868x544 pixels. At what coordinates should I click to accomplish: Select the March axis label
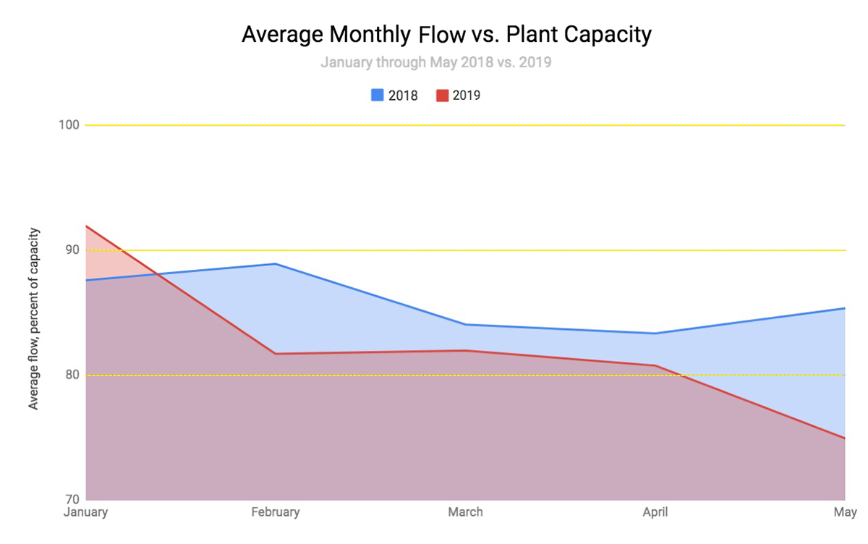pos(465,512)
